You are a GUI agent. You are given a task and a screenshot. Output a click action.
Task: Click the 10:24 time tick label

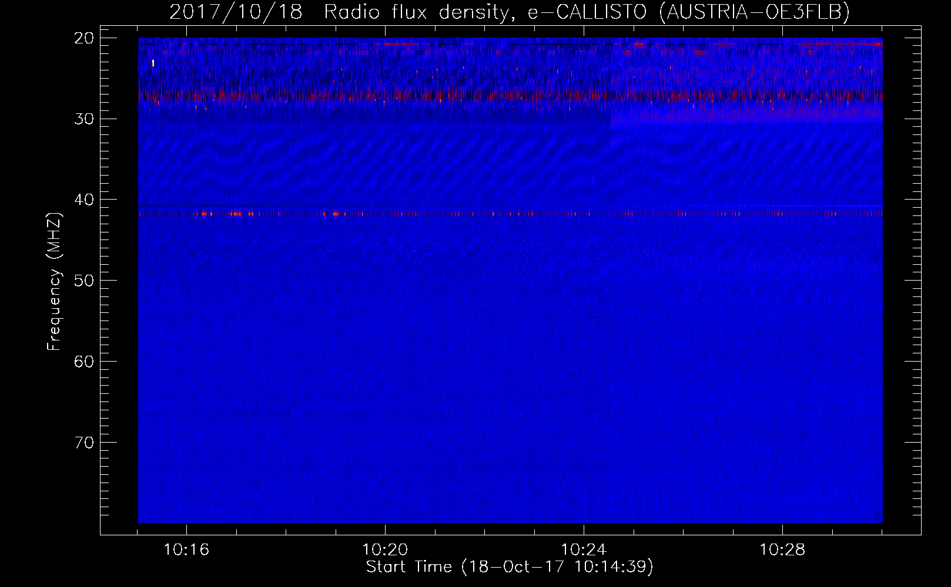(584, 550)
